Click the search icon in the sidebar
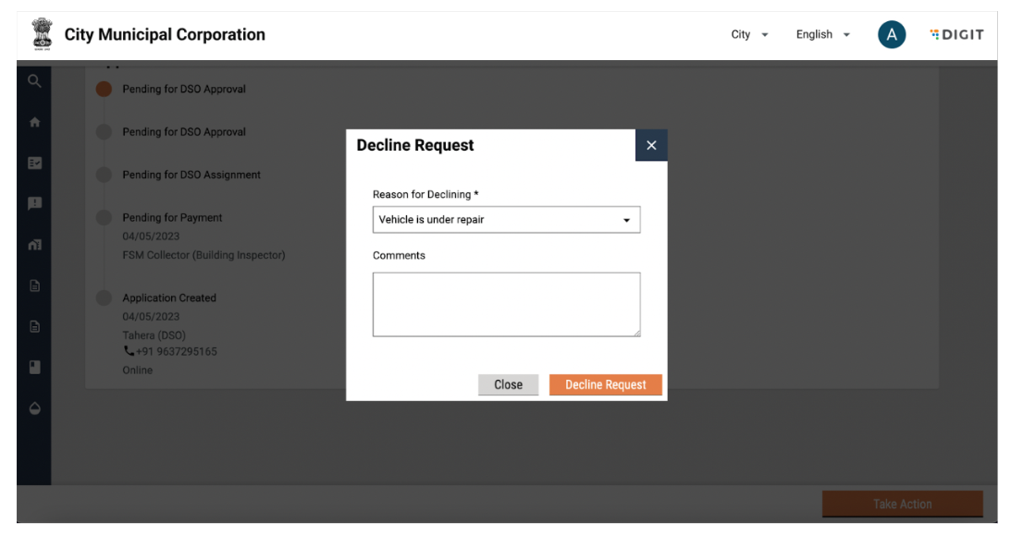1011x535 pixels. (x=34, y=81)
